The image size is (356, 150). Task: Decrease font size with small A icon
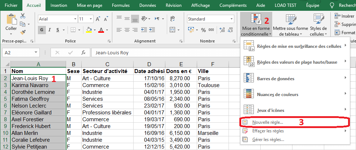click(x=105, y=19)
